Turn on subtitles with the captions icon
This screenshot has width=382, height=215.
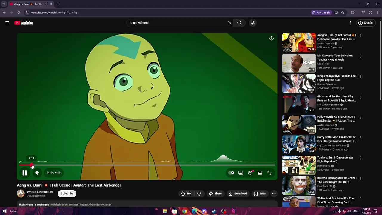tap(241, 173)
